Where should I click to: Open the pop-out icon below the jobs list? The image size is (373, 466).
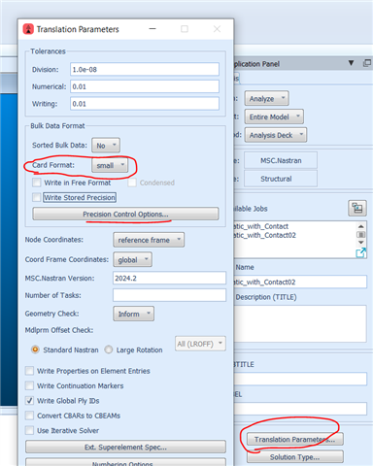[360, 252]
